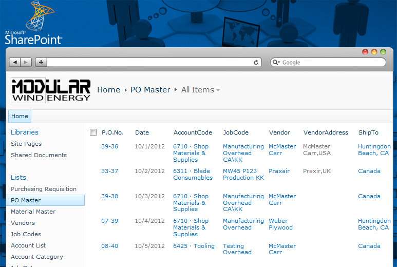This screenshot has width=397, height=267.
Task: Click the Modular Wind Energy logo
Action: click(51, 90)
